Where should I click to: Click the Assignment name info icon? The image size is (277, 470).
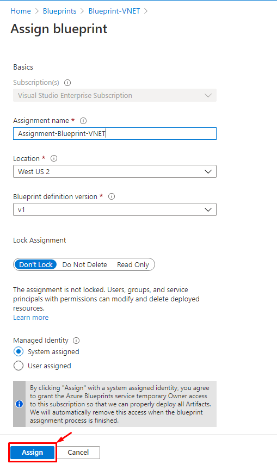tap(83, 121)
